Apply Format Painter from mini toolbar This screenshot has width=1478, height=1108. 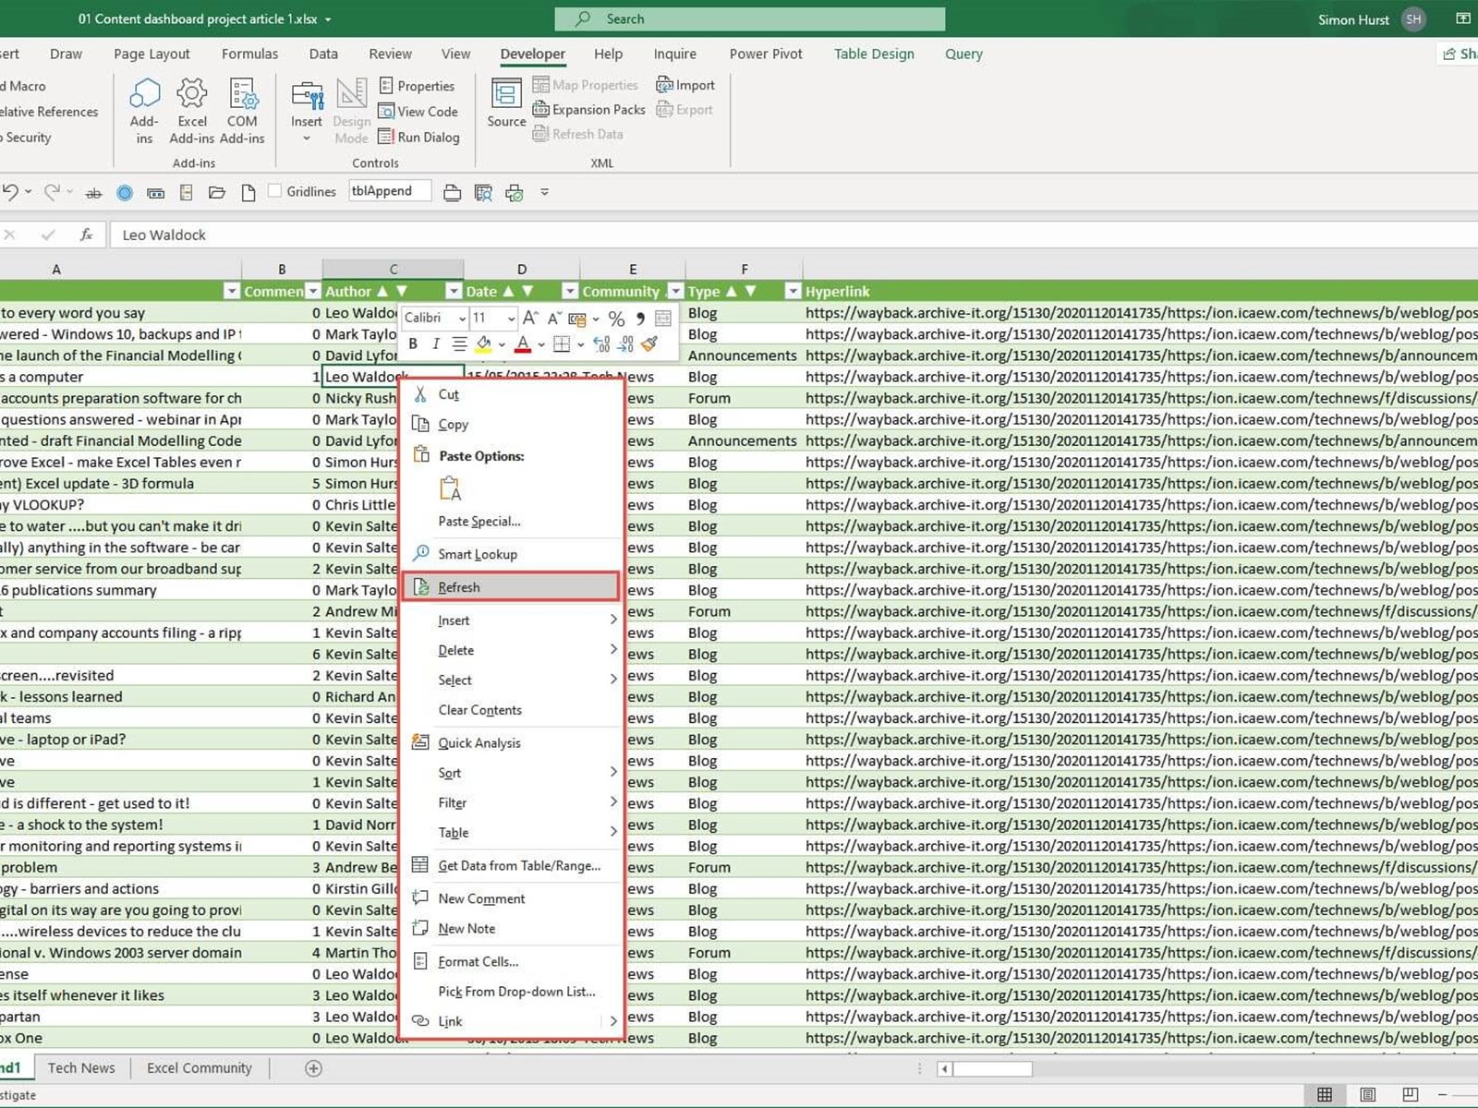tap(649, 344)
